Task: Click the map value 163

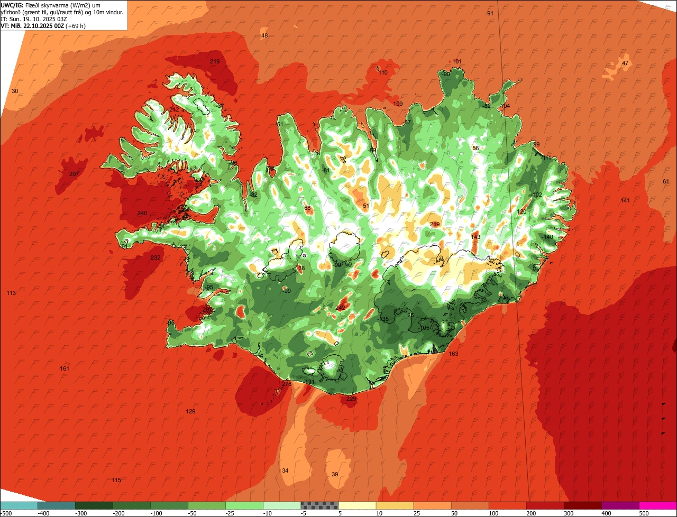Action: (x=453, y=354)
